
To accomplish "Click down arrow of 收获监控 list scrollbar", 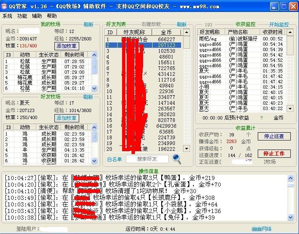I will 290,109.
